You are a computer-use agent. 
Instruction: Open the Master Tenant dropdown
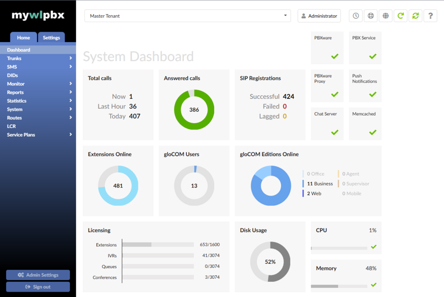click(x=188, y=16)
